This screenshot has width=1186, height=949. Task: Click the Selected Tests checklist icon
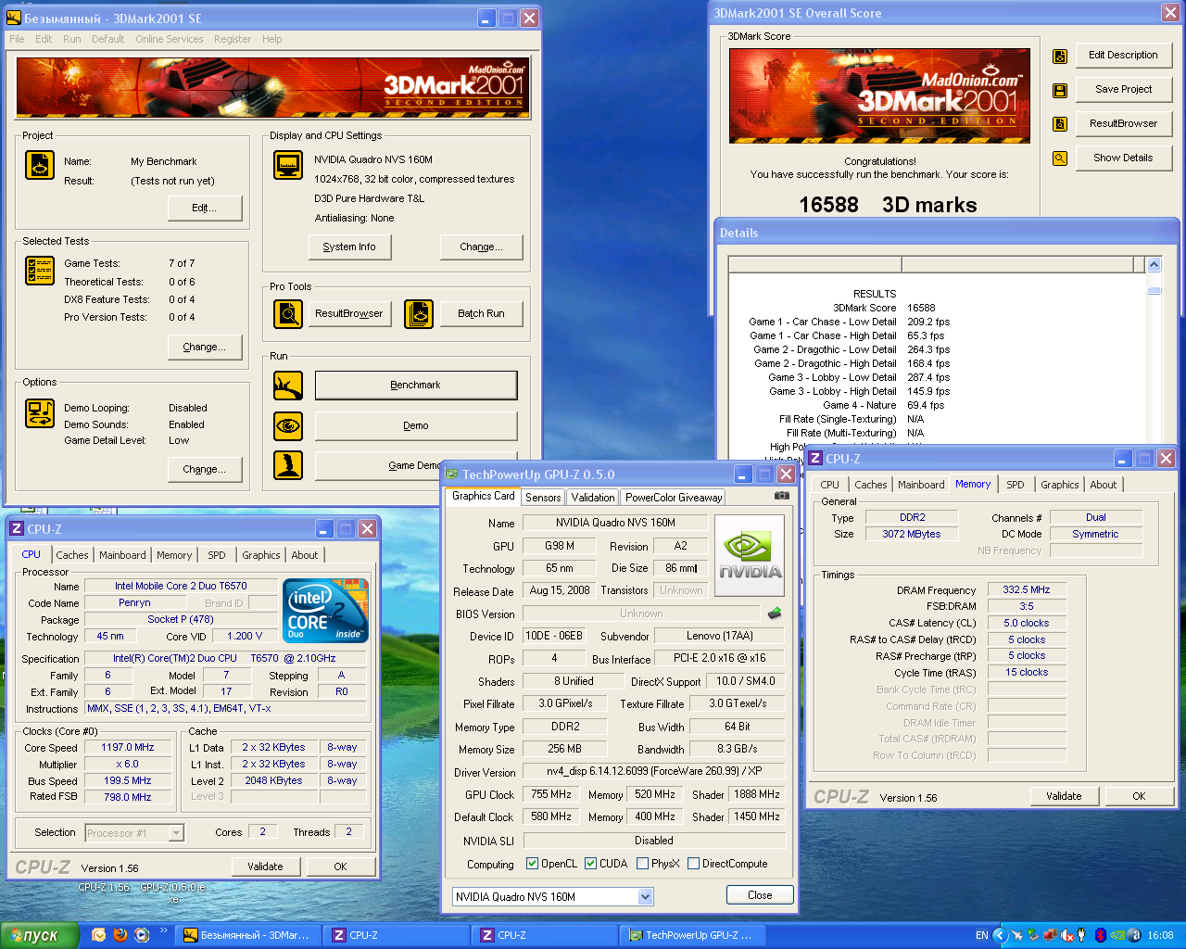point(39,270)
